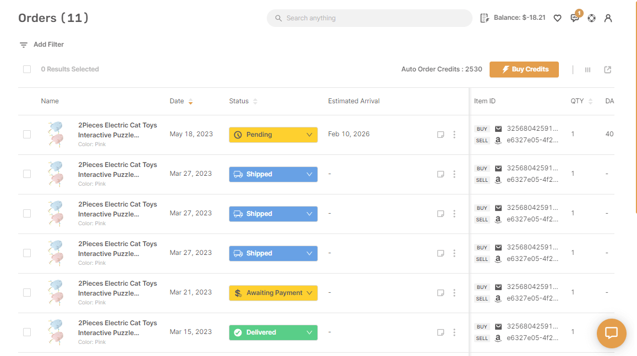Open the favorites heart icon
Image resolution: width=637 pixels, height=356 pixels.
pos(557,18)
